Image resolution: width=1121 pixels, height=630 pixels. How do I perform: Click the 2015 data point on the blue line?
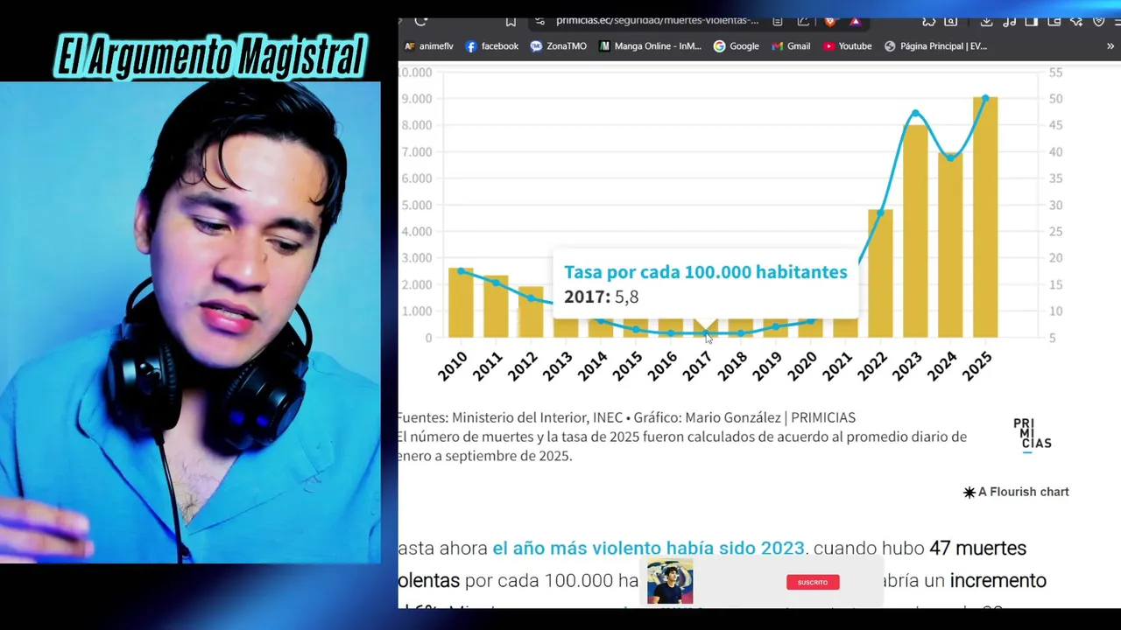[x=636, y=330]
